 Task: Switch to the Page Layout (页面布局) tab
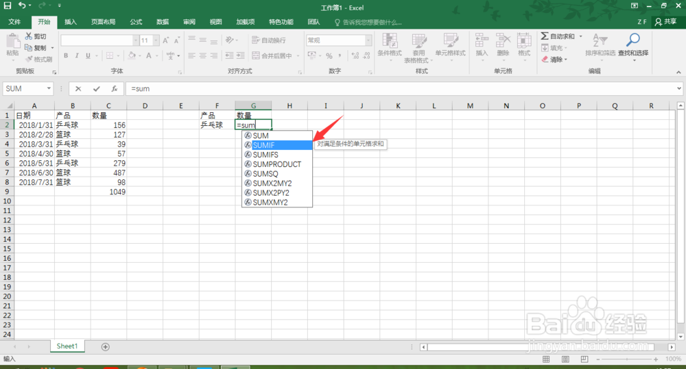104,22
